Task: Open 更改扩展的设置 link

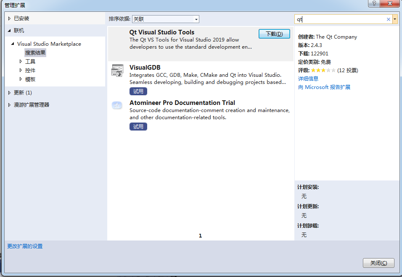Action: (25, 246)
